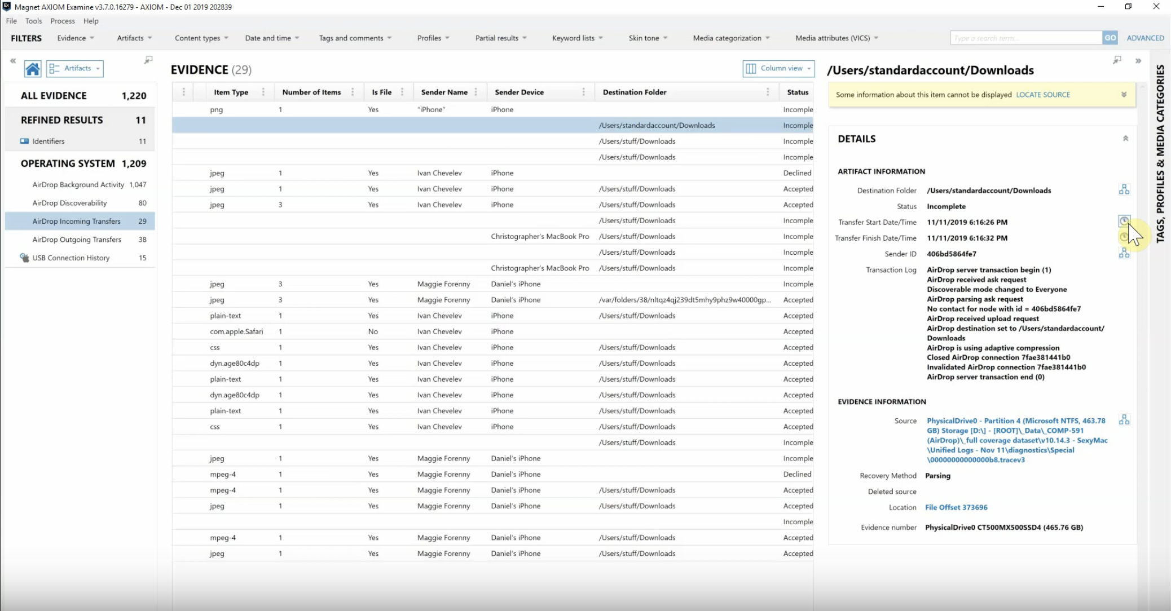1171x611 pixels.
Task: Select the row with /var/folders/38 destination
Action: 492,300
